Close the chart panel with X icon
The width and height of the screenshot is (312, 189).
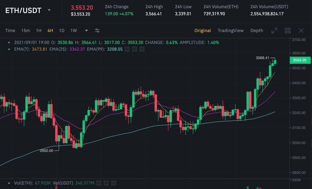point(301,30)
